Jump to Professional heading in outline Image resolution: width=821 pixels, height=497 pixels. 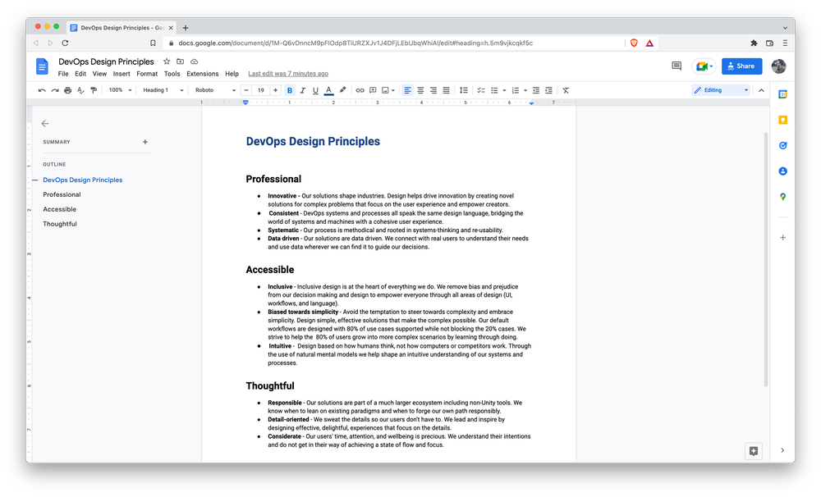pos(62,194)
